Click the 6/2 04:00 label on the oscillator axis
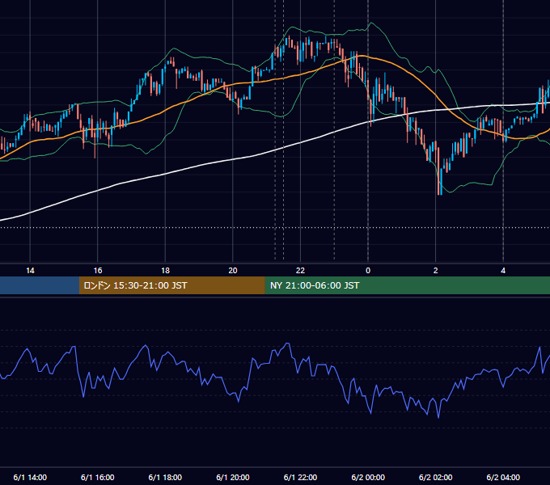Screen dimensions: 550x485 (503, 477)
